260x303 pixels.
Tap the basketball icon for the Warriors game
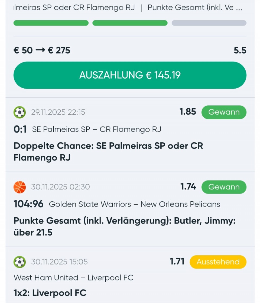coord(19,187)
